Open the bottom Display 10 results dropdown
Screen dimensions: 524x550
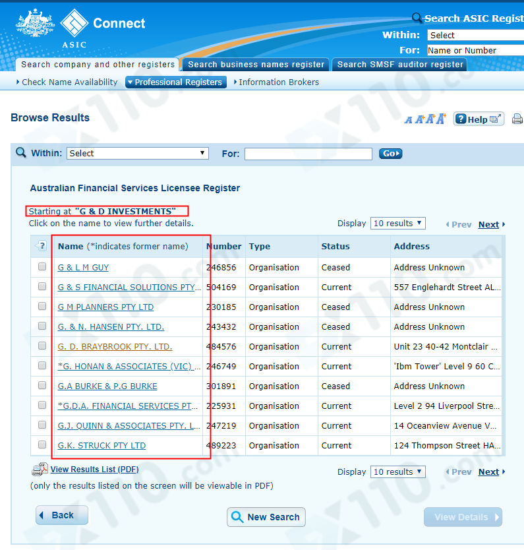398,472
